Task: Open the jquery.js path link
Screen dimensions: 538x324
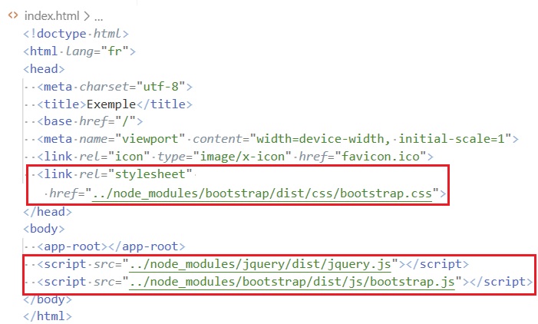Action: tap(260, 264)
